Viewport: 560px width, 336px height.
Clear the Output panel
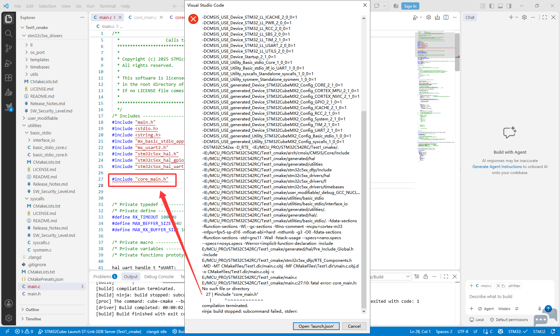click(417, 276)
